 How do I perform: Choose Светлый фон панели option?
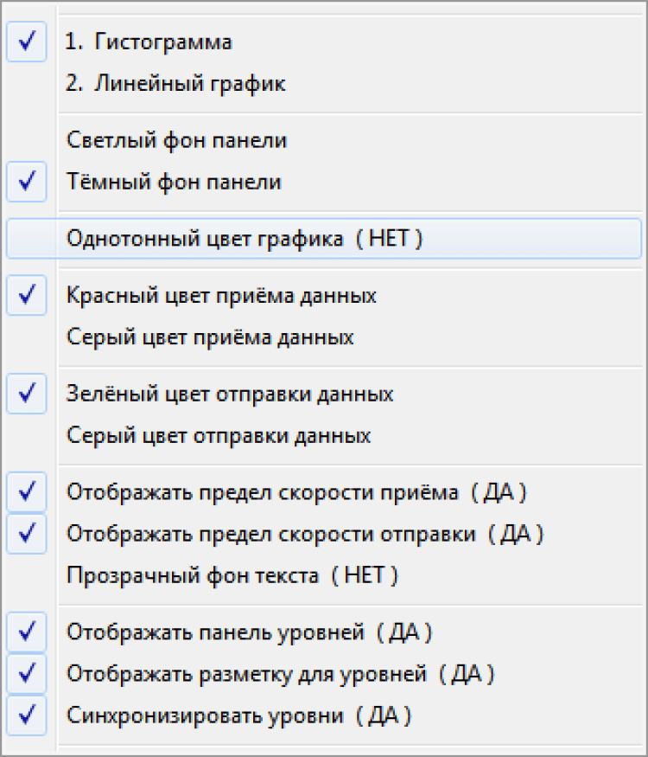click(x=176, y=139)
